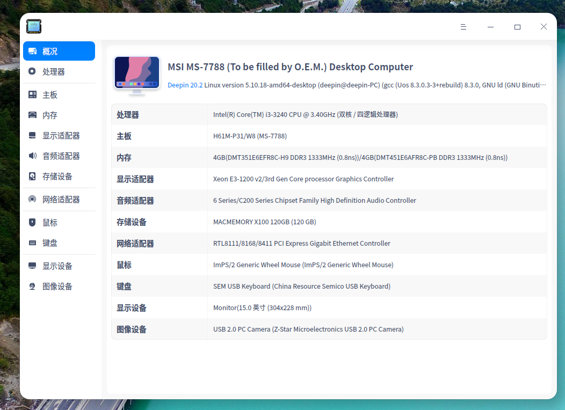Viewport: 565px width, 410px height.
Task: Click the 显示设备 row header in table
Action: [x=131, y=308]
